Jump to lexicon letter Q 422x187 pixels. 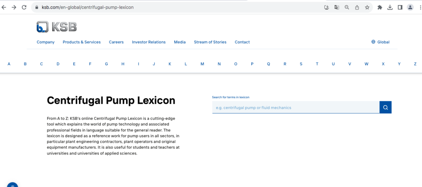[268, 64]
